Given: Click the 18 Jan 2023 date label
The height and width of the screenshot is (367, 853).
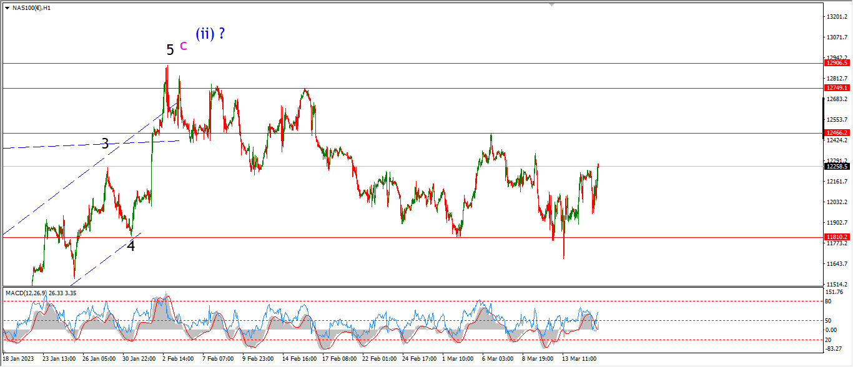Looking at the screenshot, I should click(19, 359).
